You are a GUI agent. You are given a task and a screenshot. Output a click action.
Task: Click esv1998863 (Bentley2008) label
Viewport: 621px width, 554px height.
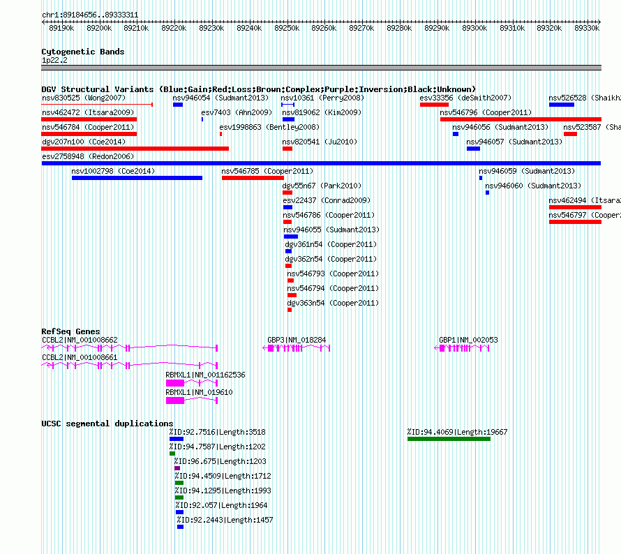(x=269, y=127)
